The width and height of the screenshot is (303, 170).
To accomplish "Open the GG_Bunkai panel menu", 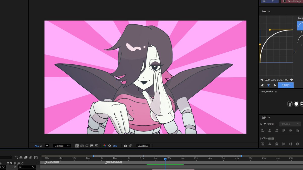I will (x=276, y=92).
